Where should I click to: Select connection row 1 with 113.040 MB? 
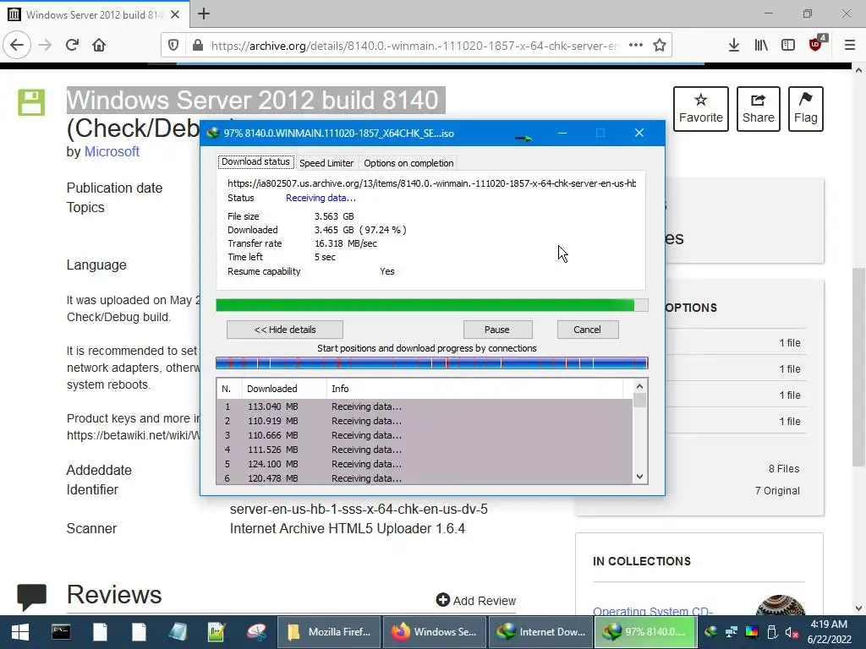(x=425, y=406)
